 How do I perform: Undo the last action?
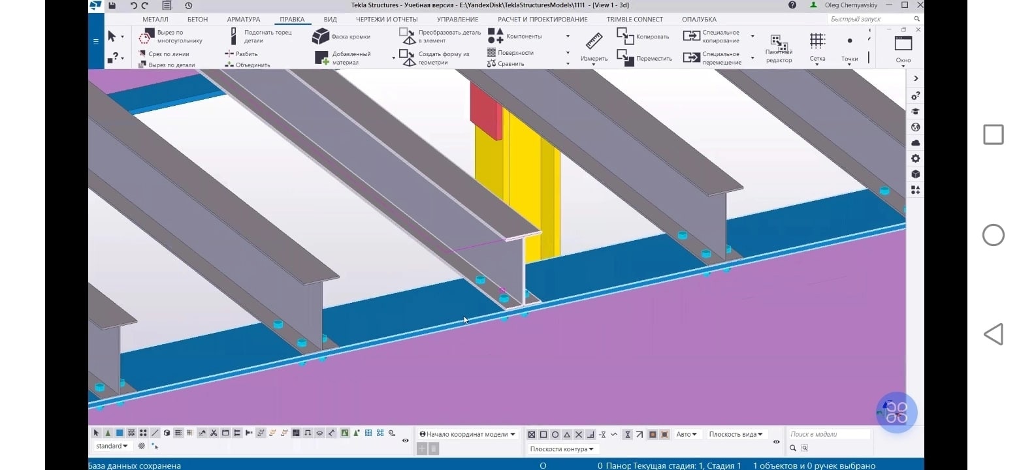coord(133,5)
